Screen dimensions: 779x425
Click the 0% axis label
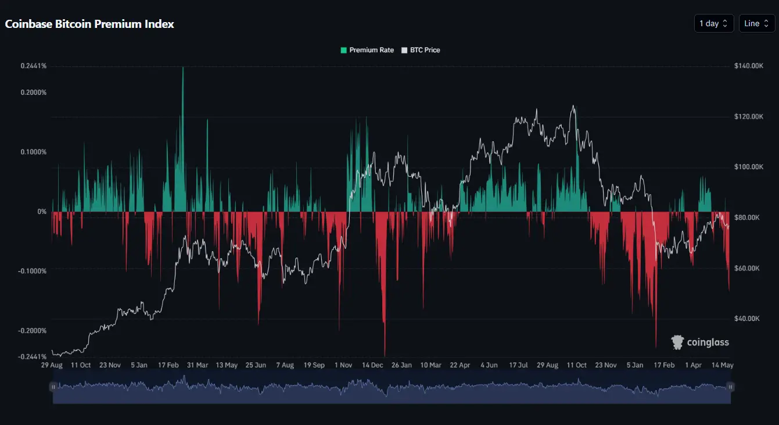click(x=42, y=212)
